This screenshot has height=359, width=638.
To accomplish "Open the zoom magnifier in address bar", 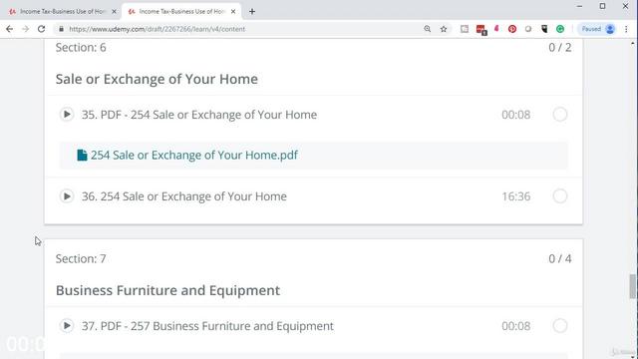I will tap(428, 29).
